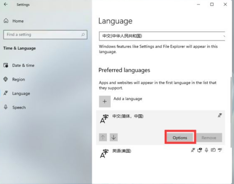The height and width of the screenshot is (184, 234).
Task: Click the spell-check ABC icon on the 英语(美国) row
Action: (x=220, y=150)
